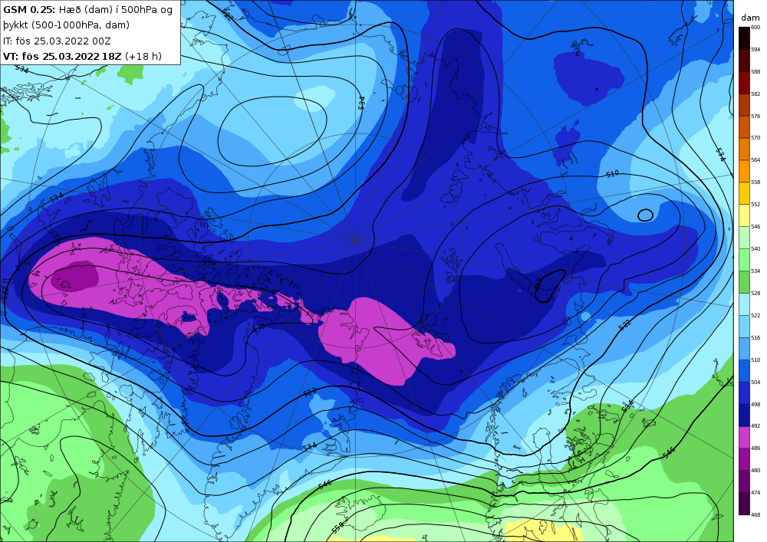Click the legend value 468
This screenshot has height=542, width=767.
coord(755,514)
